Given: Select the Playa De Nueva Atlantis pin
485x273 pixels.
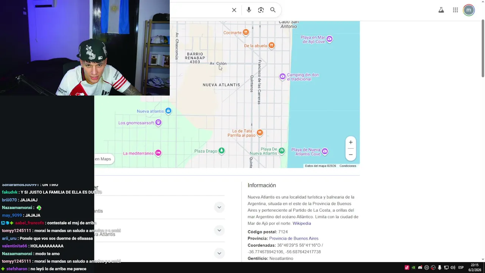Looking at the screenshot, I should [x=282, y=151].
